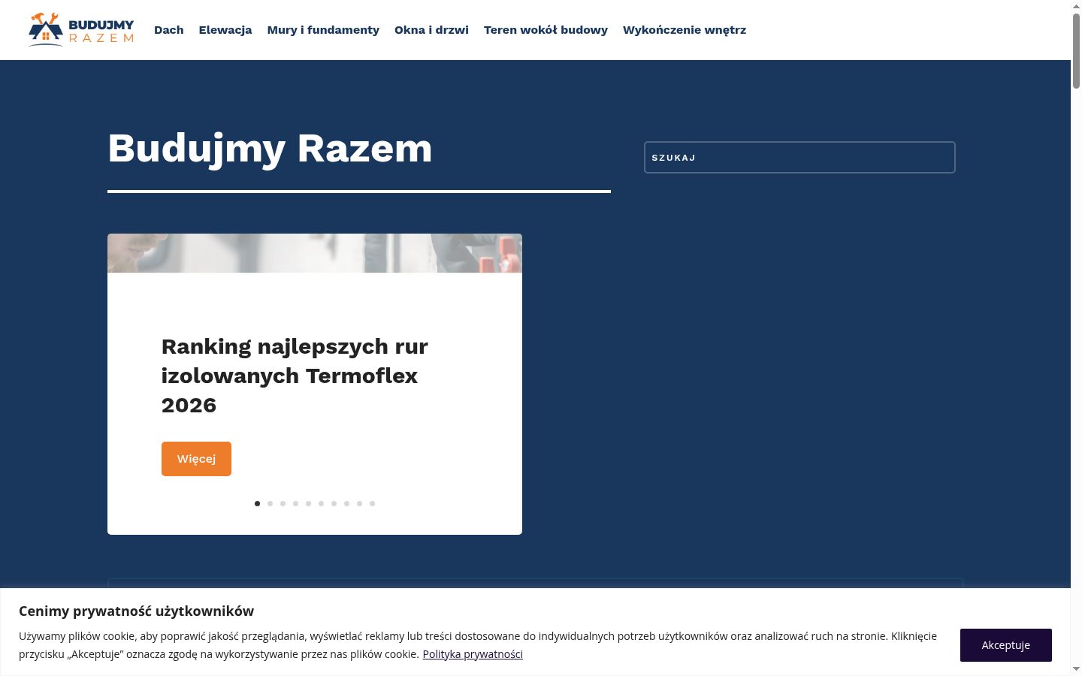The height and width of the screenshot is (676, 1082).
Task: Select the sixth carousel dot
Action: tap(321, 503)
